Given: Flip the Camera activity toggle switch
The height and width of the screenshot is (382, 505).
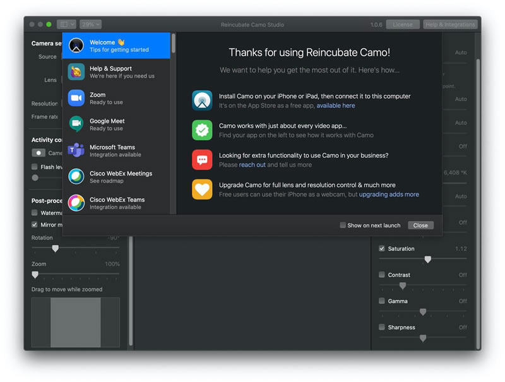Looking at the screenshot, I should [x=39, y=153].
